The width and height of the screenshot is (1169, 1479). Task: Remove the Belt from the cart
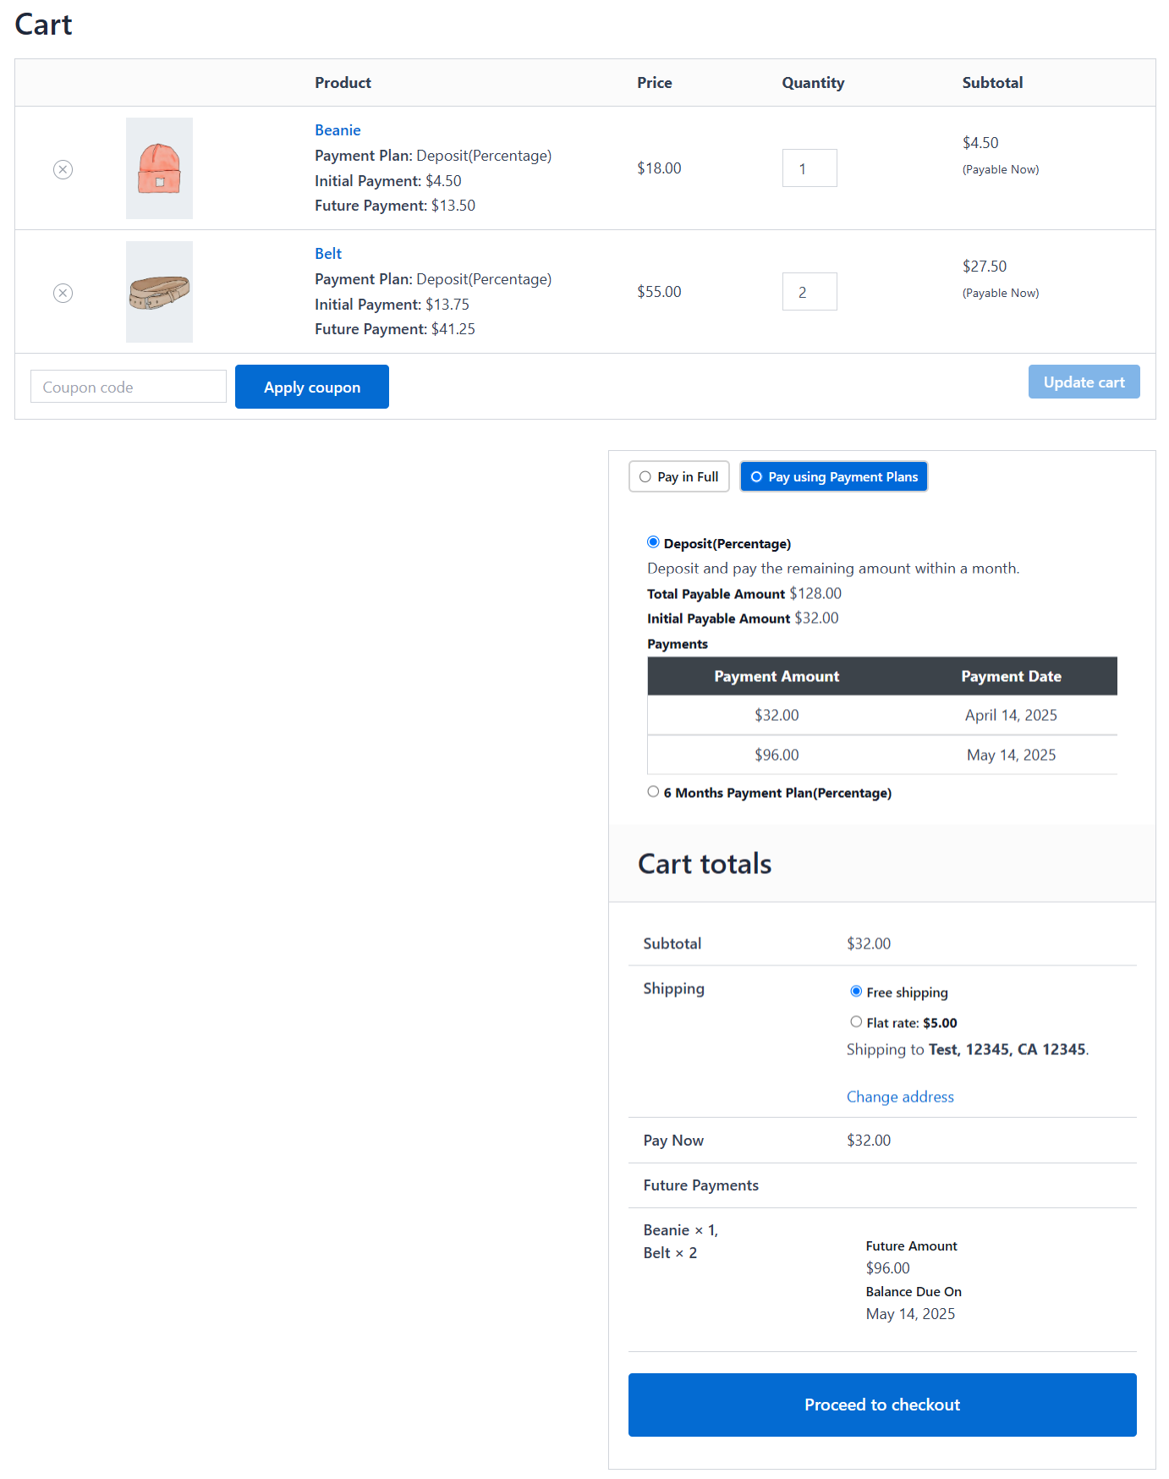[x=63, y=293]
